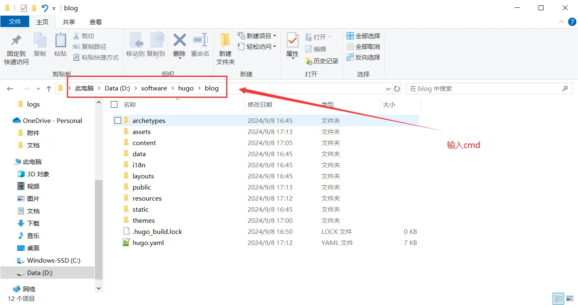Expand the address bar history dropdown
This screenshot has width=578, height=305.
tap(388, 89)
